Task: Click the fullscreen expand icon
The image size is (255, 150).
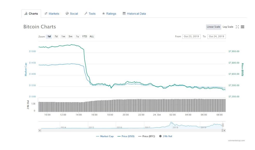Action: (237, 27)
